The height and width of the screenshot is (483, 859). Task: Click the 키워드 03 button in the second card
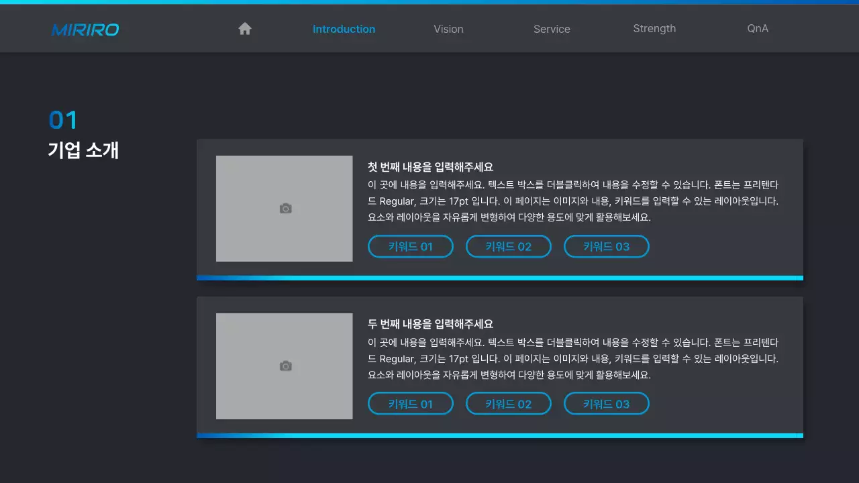(606, 403)
